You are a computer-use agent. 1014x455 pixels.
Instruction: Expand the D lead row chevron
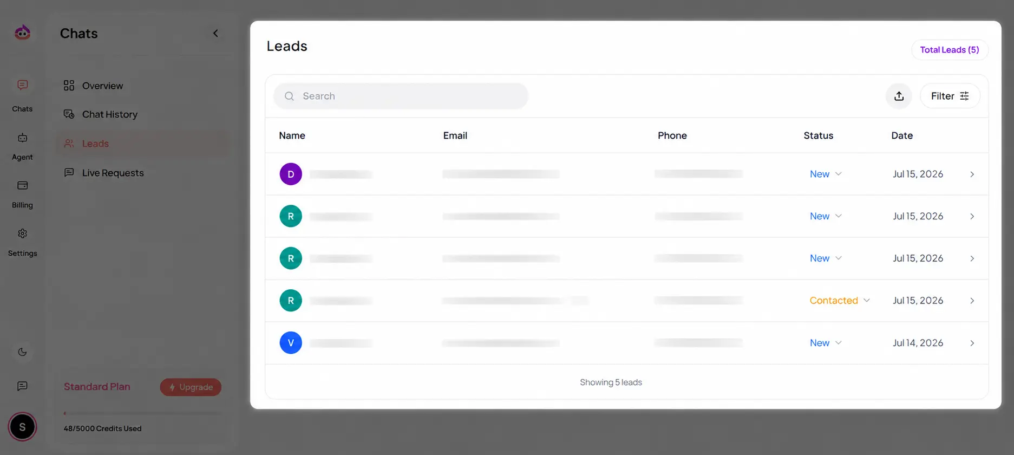(972, 174)
